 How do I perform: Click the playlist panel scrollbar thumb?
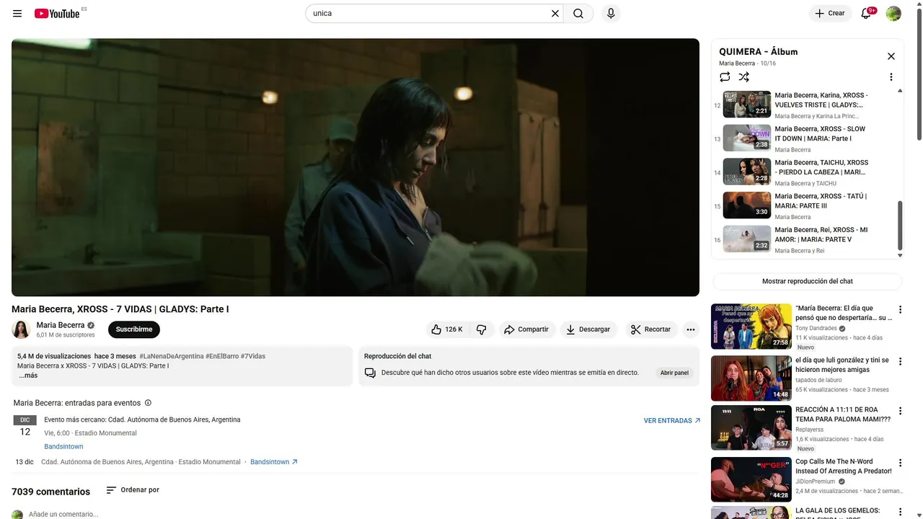pyautogui.click(x=900, y=226)
